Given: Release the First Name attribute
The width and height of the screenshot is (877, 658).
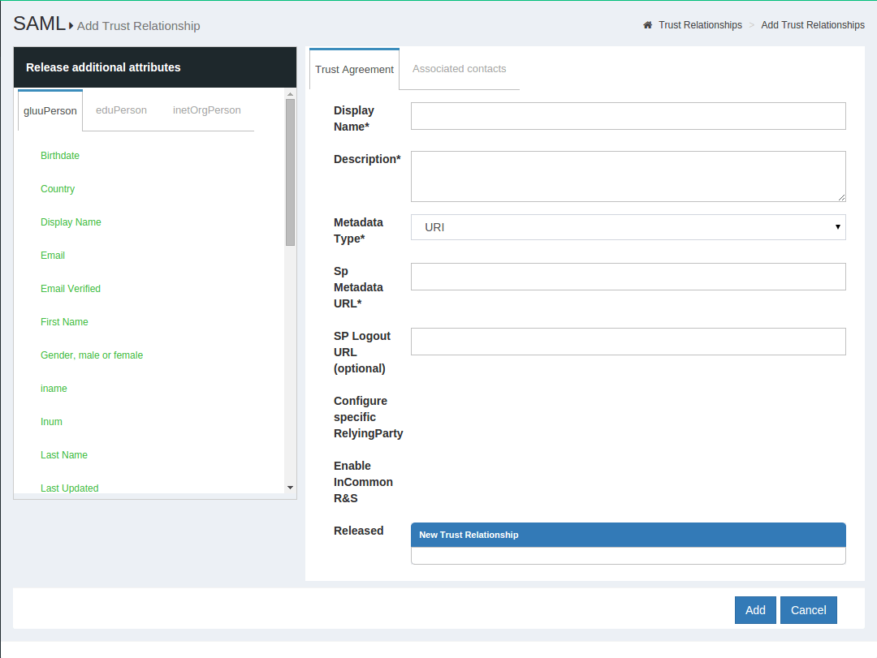Looking at the screenshot, I should tap(64, 321).
